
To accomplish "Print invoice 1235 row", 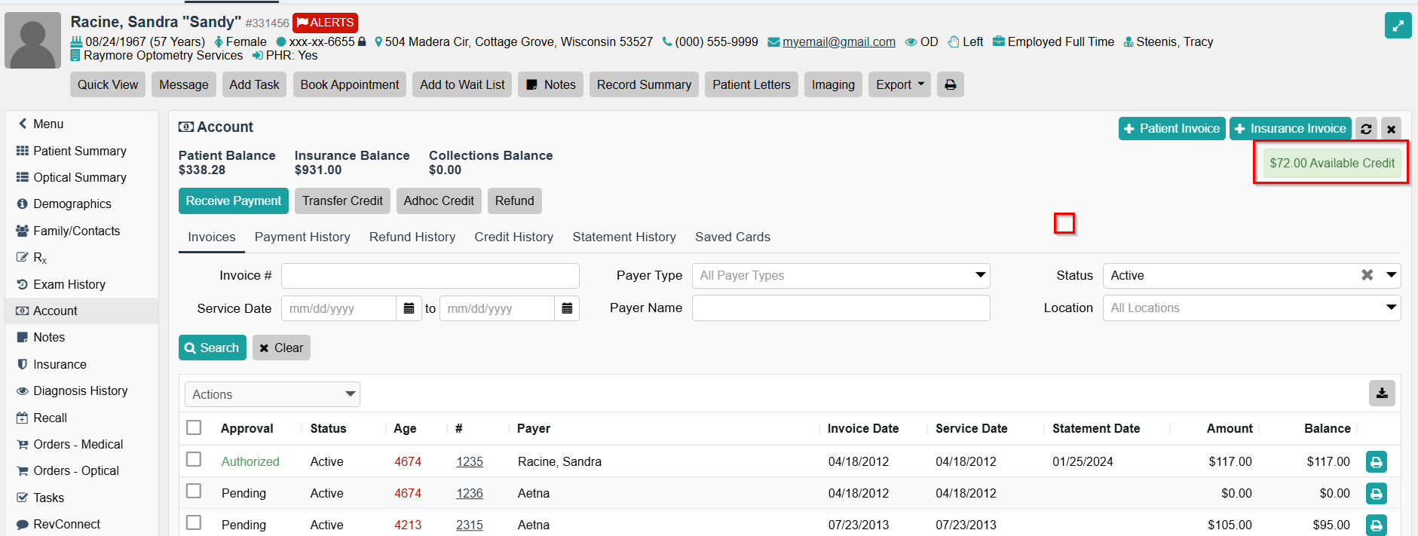I will click(x=1376, y=462).
